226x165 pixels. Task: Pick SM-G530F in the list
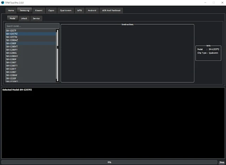31,78
